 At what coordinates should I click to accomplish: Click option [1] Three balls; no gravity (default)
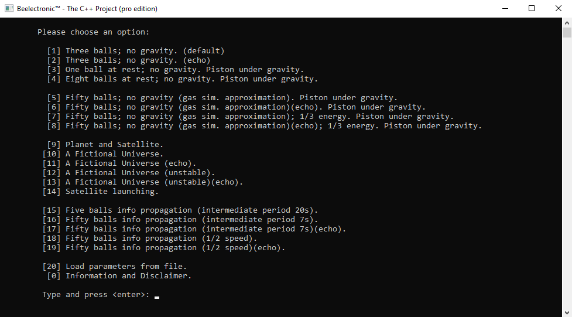coord(136,51)
